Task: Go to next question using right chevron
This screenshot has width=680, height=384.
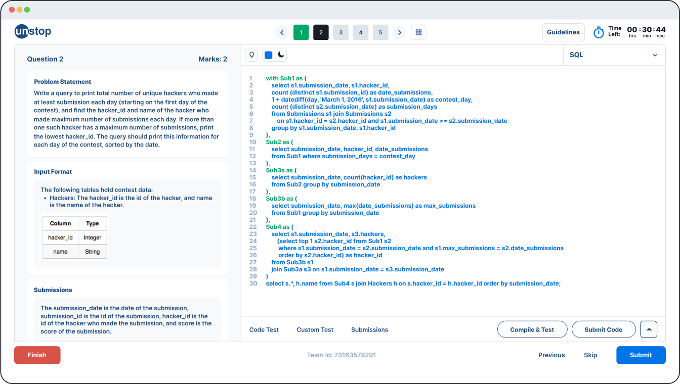Action: click(x=400, y=32)
